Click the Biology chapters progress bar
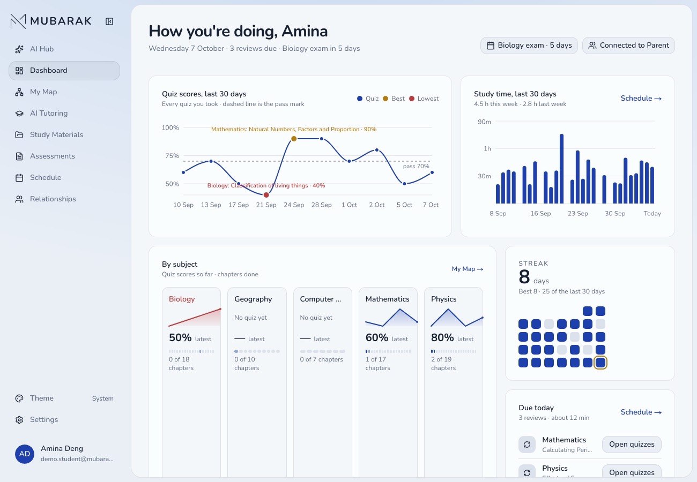The width and height of the screenshot is (697, 482). pyautogui.click(x=191, y=351)
